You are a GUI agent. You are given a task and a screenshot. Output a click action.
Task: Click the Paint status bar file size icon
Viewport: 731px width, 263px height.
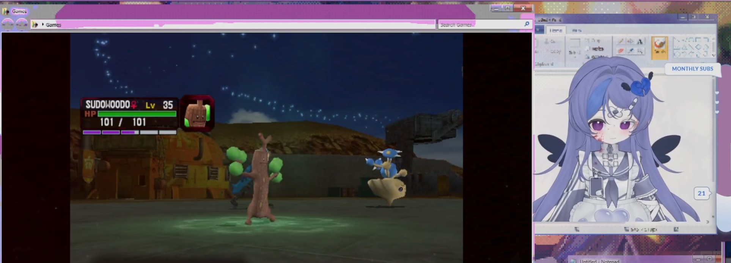[x=676, y=229]
